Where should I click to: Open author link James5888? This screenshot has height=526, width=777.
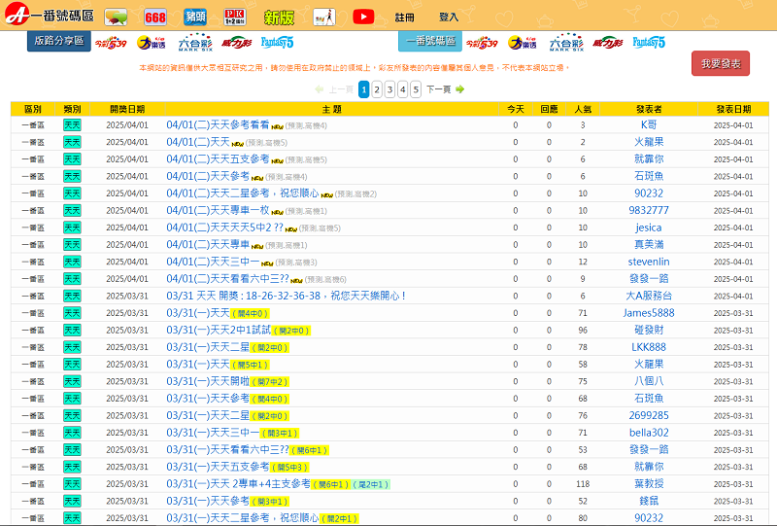(x=648, y=312)
